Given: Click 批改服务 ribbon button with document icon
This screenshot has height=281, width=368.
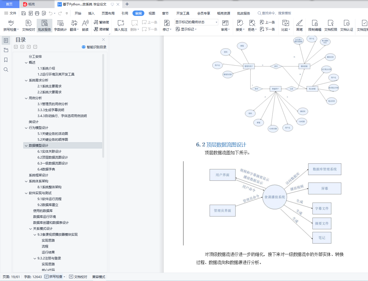Looking at the screenshot, I should click(45, 26).
